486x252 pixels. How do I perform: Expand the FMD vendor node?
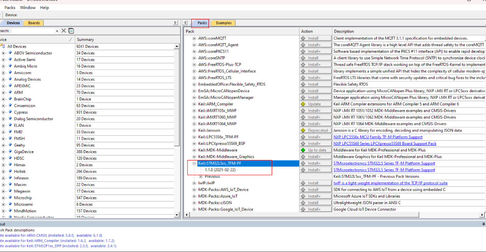click(3, 132)
